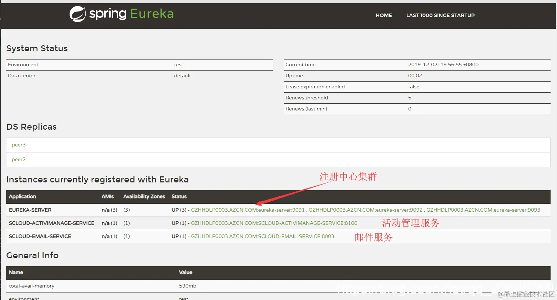
Task: Select the Renews (last min) label
Action: coord(306,109)
